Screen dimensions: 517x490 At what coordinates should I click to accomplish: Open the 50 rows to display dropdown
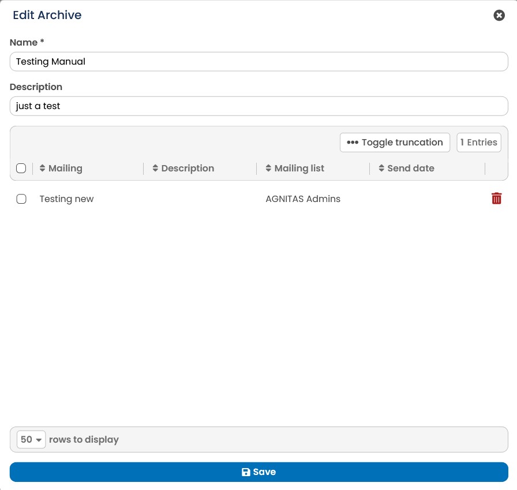coord(31,440)
